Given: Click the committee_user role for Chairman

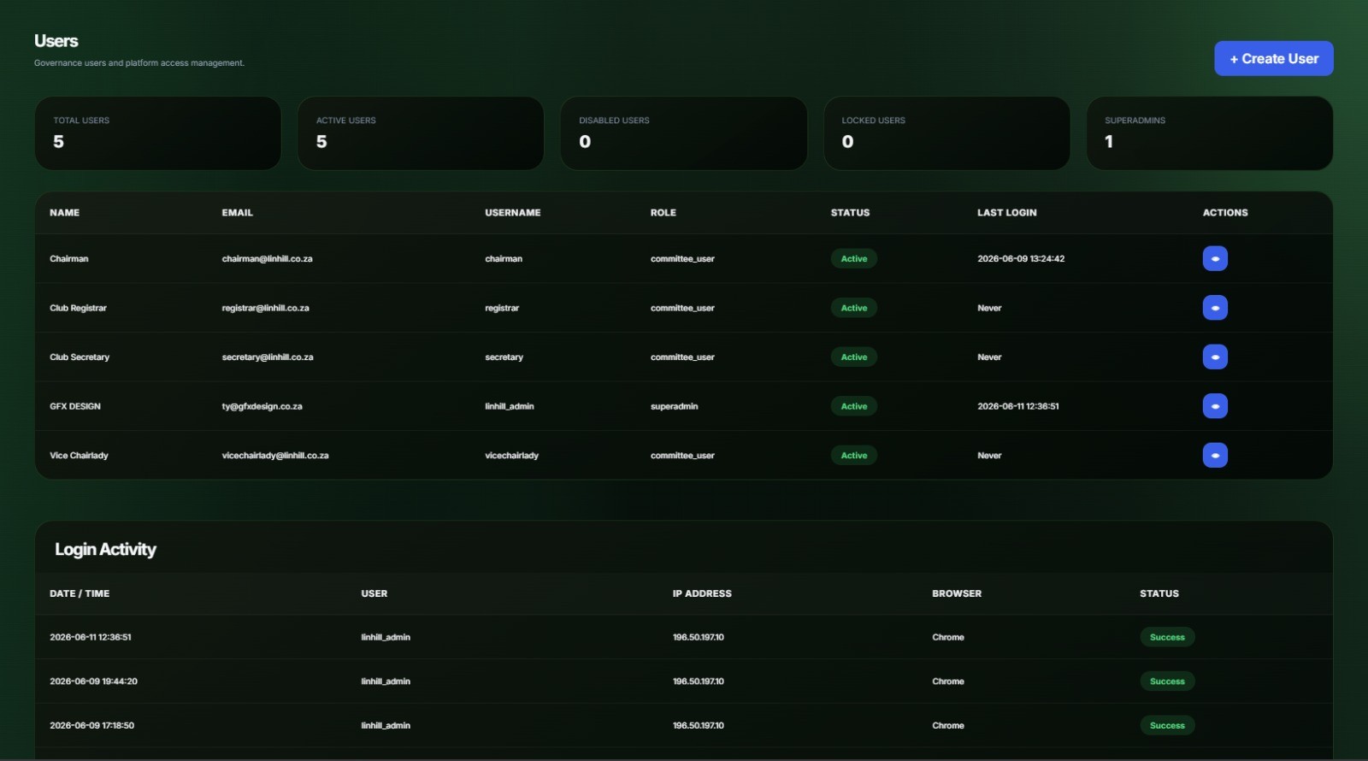Looking at the screenshot, I should coord(682,259).
